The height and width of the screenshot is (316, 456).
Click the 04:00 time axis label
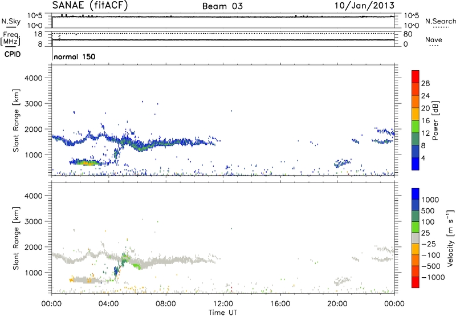pos(108,304)
